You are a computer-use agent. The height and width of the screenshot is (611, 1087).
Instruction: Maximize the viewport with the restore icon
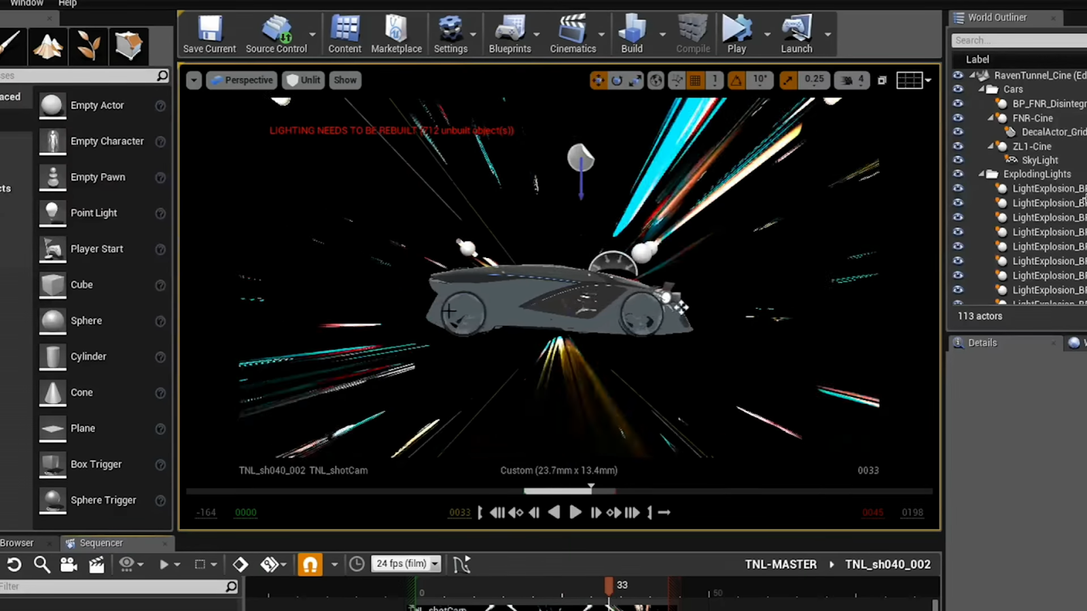click(x=882, y=80)
